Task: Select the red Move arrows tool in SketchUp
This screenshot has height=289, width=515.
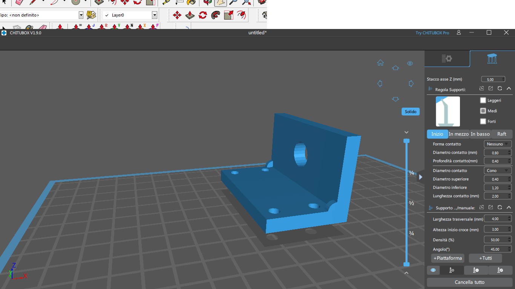Action: (177, 15)
